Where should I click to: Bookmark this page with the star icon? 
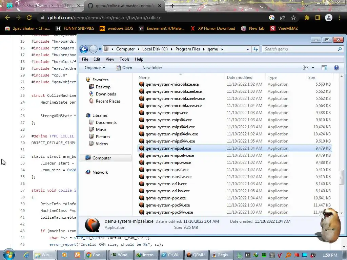pos(293,18)
